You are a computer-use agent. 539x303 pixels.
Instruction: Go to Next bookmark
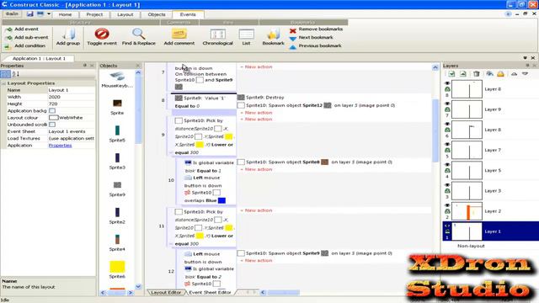point(312,37)
